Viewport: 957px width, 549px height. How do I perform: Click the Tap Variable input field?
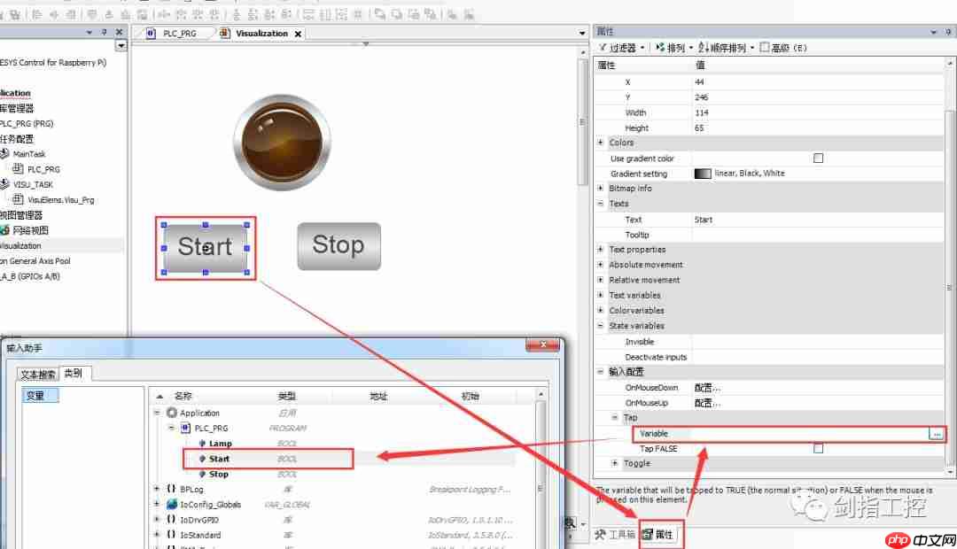point(810,434)
